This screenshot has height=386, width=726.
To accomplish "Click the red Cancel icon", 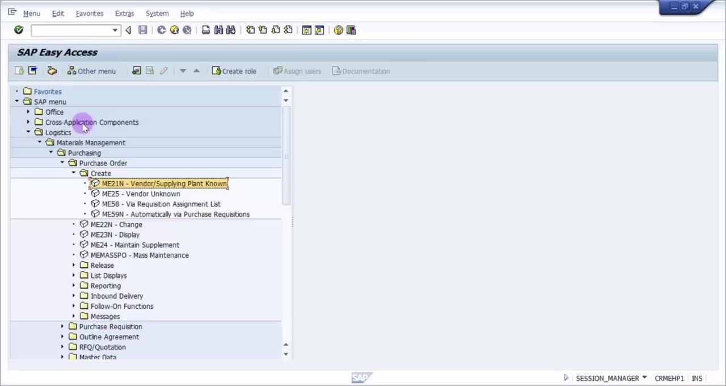I will 187,30.
